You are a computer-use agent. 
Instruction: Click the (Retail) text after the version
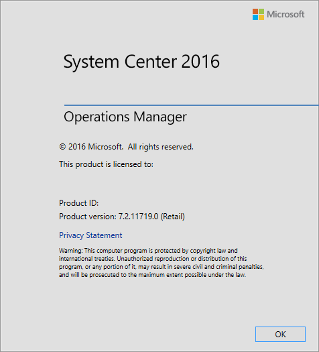tap(173, 217)
